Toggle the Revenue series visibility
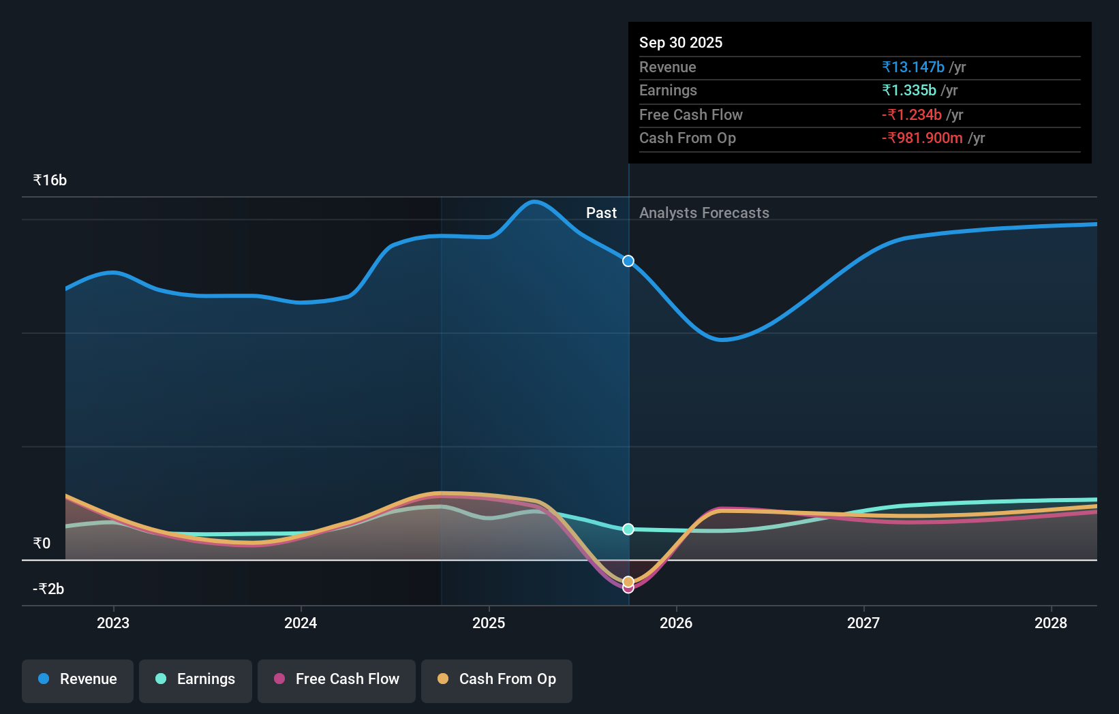1119x714 pixels. click(77, 681)
